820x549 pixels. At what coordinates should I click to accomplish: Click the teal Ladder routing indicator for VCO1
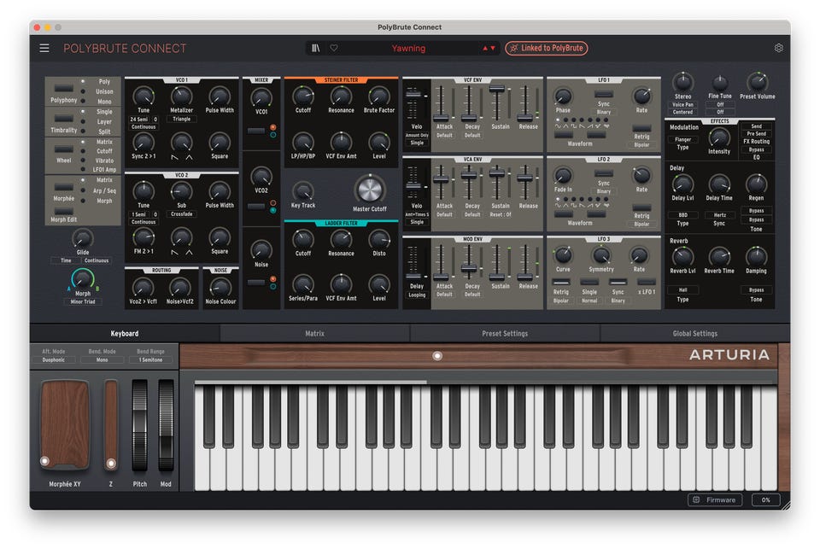273,135
